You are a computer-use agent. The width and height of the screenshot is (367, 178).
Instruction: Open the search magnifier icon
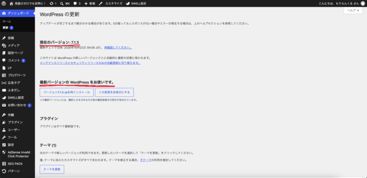coord(61,4)
